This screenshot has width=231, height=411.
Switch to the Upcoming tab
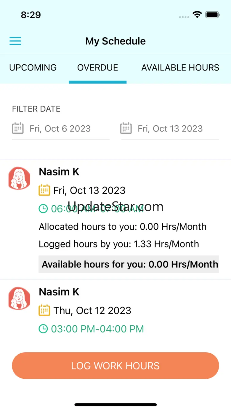pos(33,68)
